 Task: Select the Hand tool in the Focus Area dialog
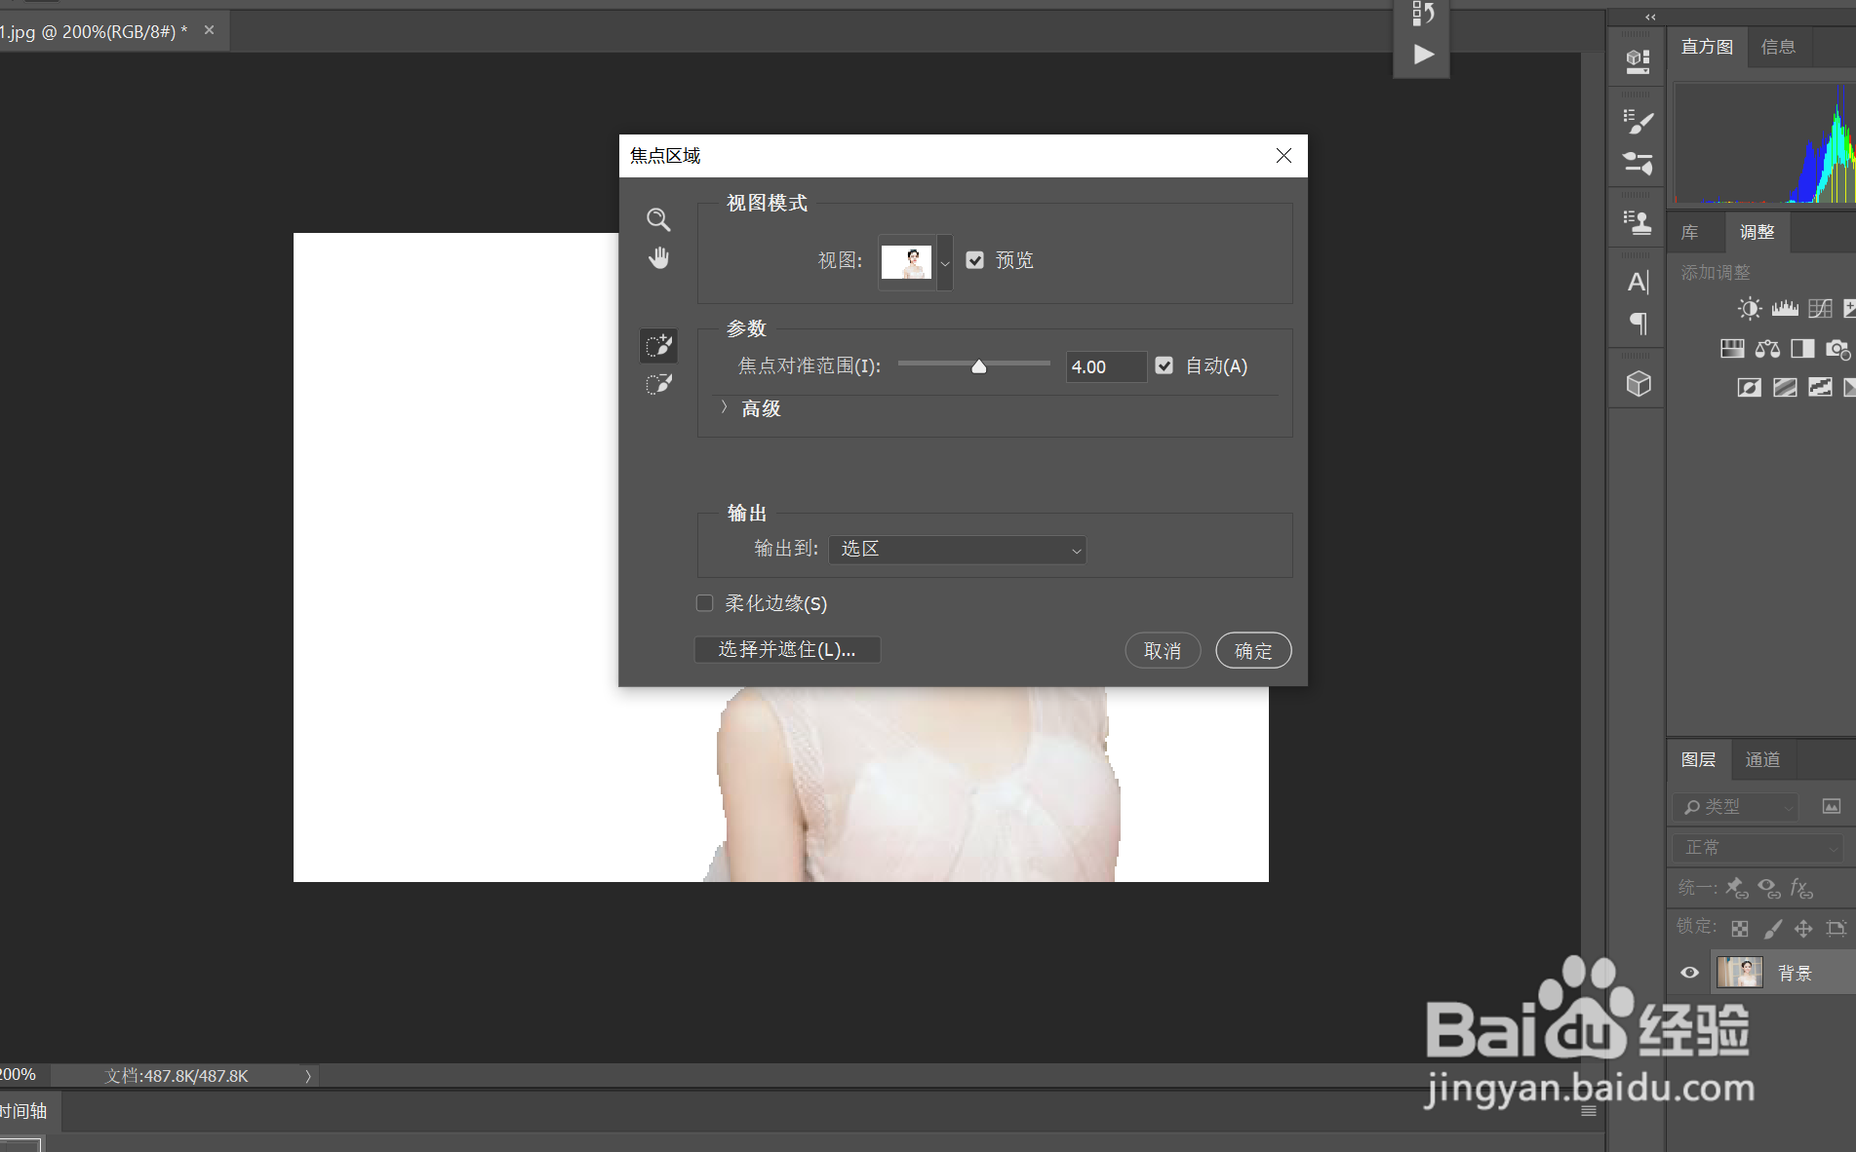tap(658, 257)
